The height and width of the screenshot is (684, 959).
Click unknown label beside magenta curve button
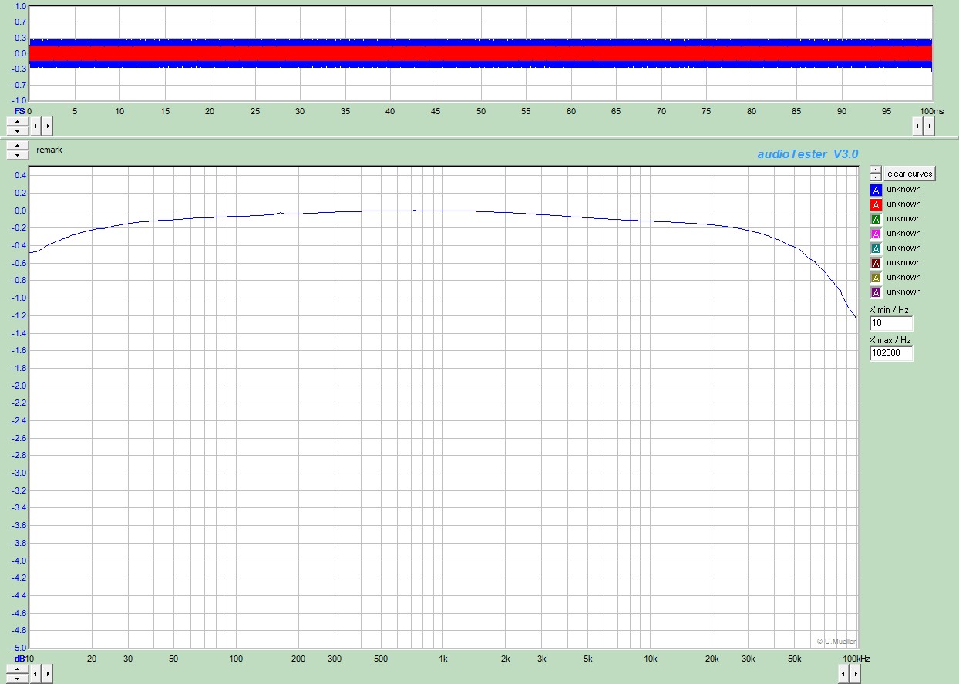coord(903,234)
